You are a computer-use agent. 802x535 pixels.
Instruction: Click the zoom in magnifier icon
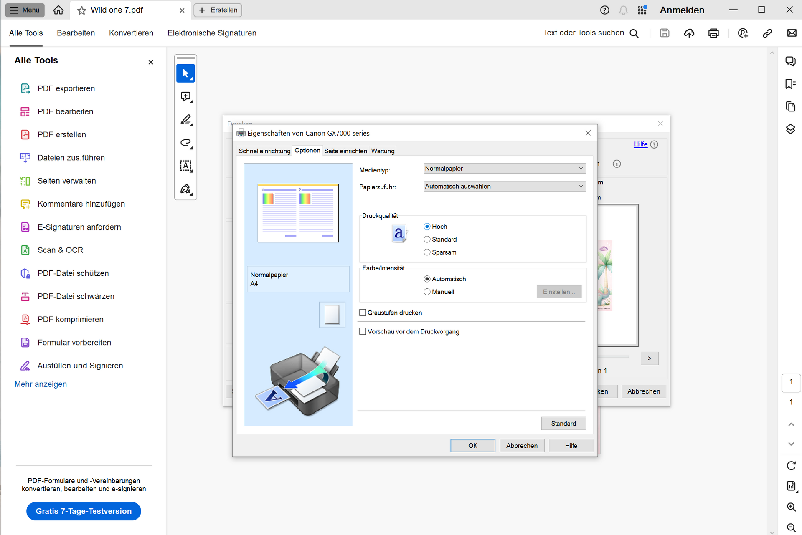point(791,507)
